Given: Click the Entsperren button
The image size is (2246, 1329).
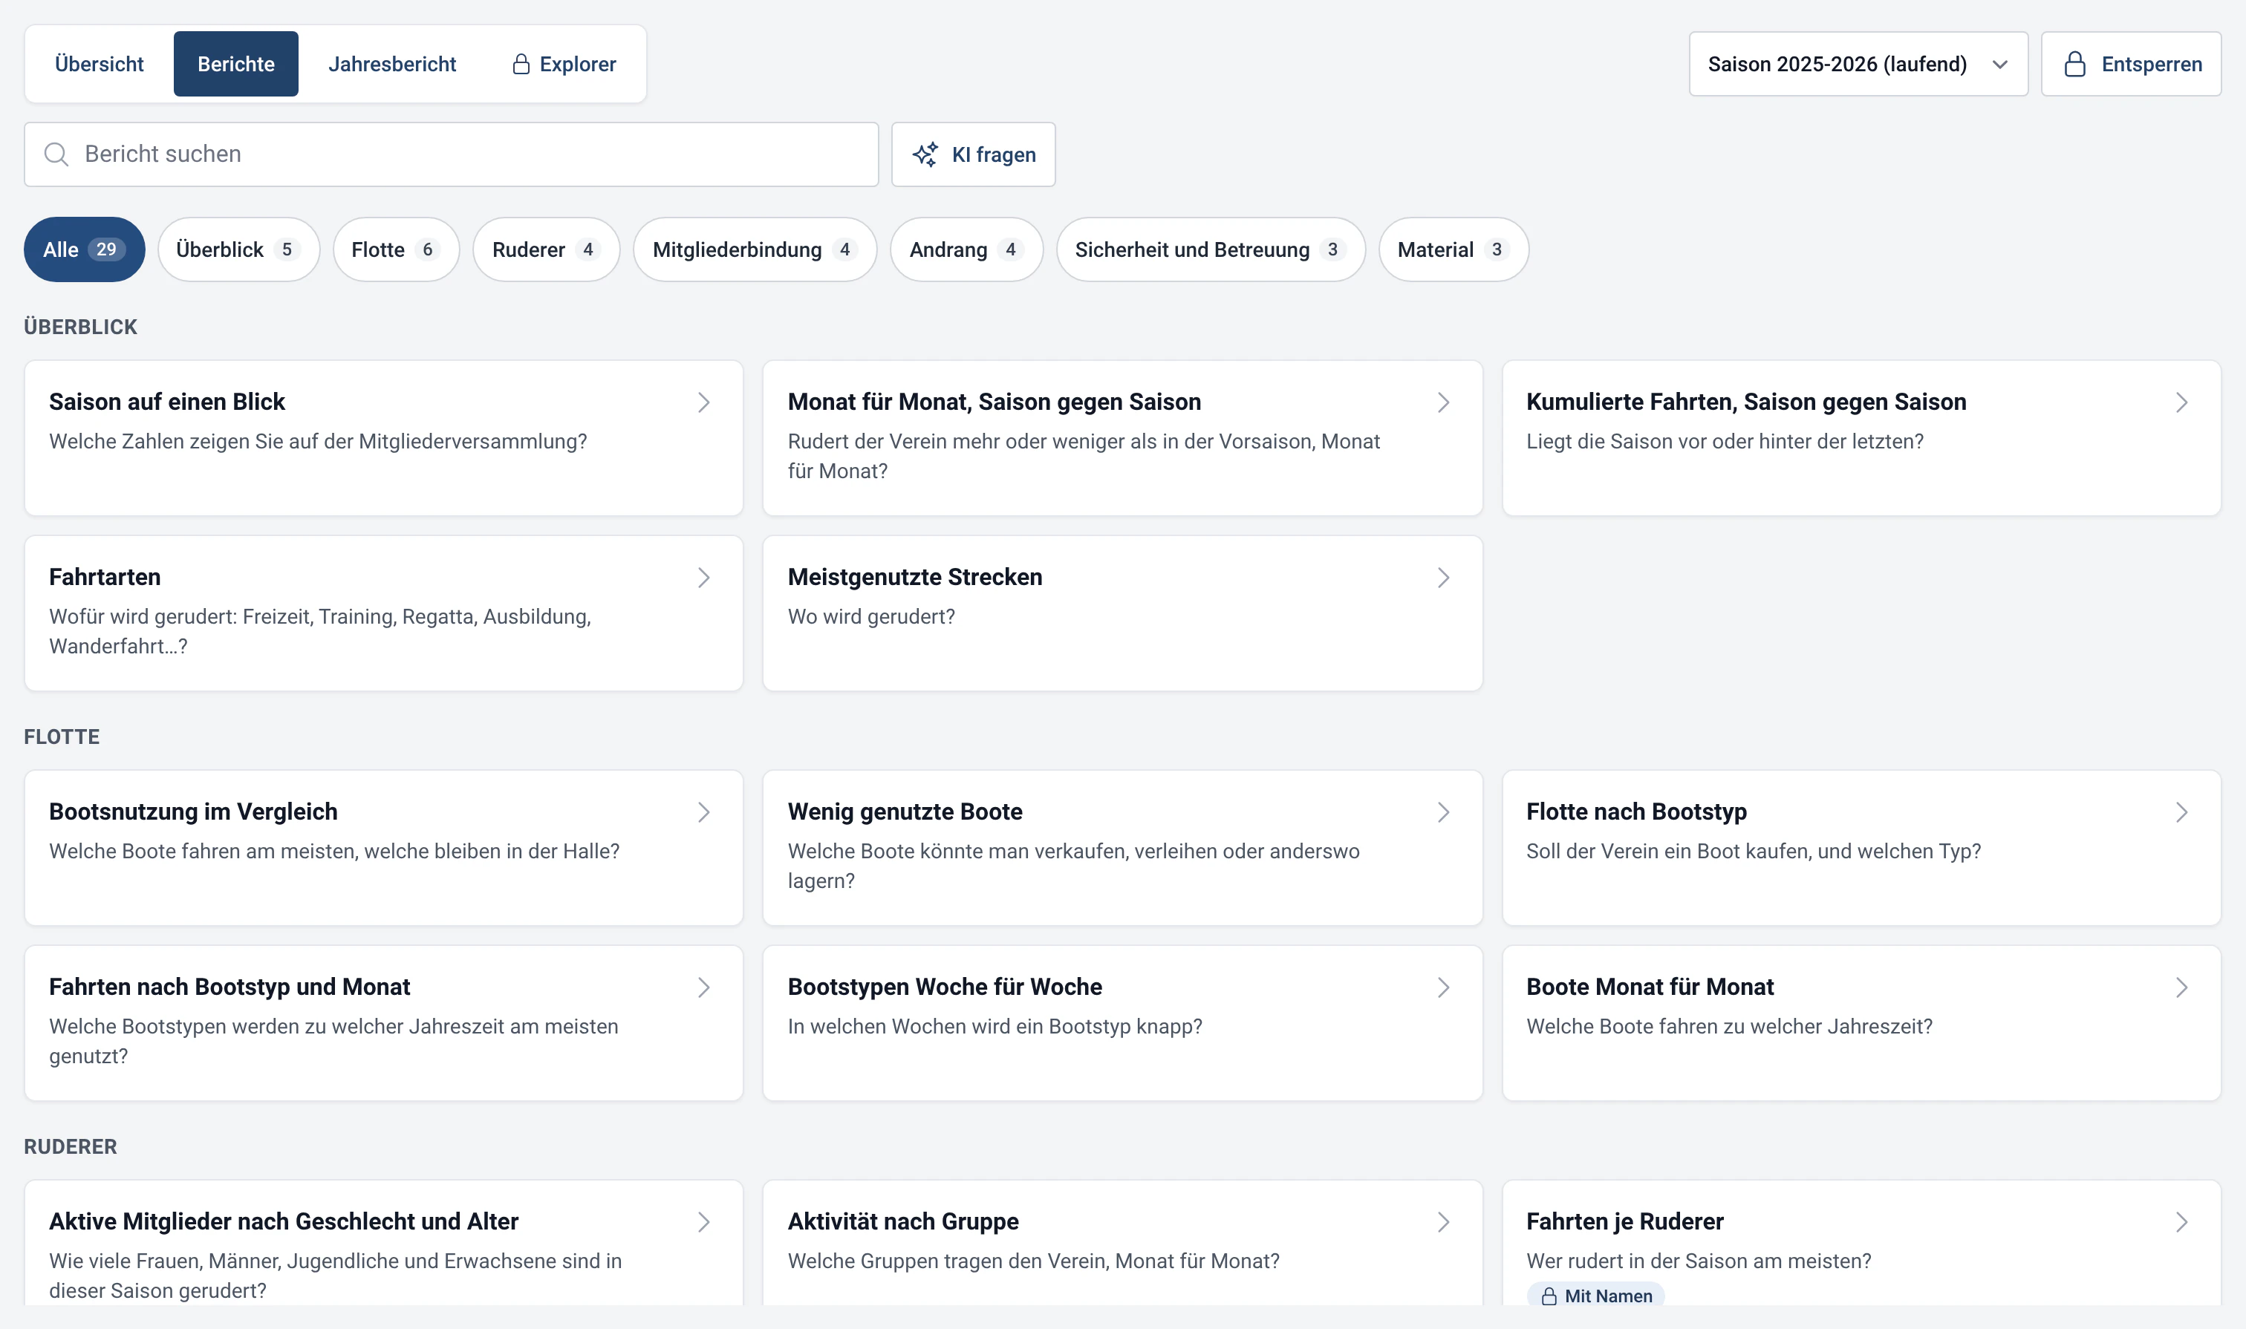Looking at the screenshot, I should point(2130,65).
